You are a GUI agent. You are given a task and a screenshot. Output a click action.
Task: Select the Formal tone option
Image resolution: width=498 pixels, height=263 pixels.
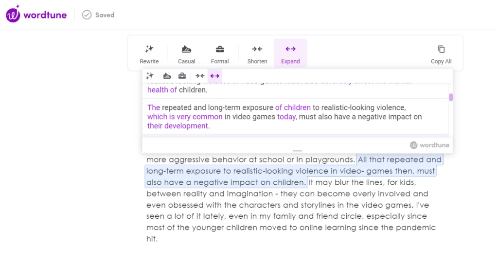click(x=220, y=54)
